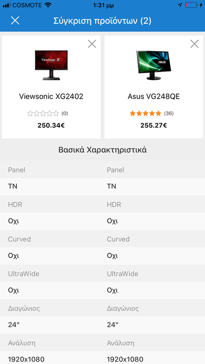Tap the Asus Panel TN value
The height and width of the screenshot is (364, 205).
pyautogui.click(x=111, y=187)
